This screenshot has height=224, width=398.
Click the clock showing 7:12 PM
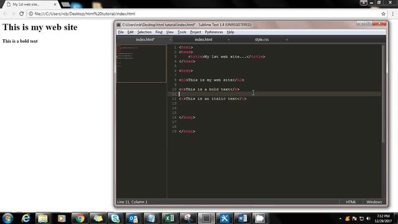383,216
